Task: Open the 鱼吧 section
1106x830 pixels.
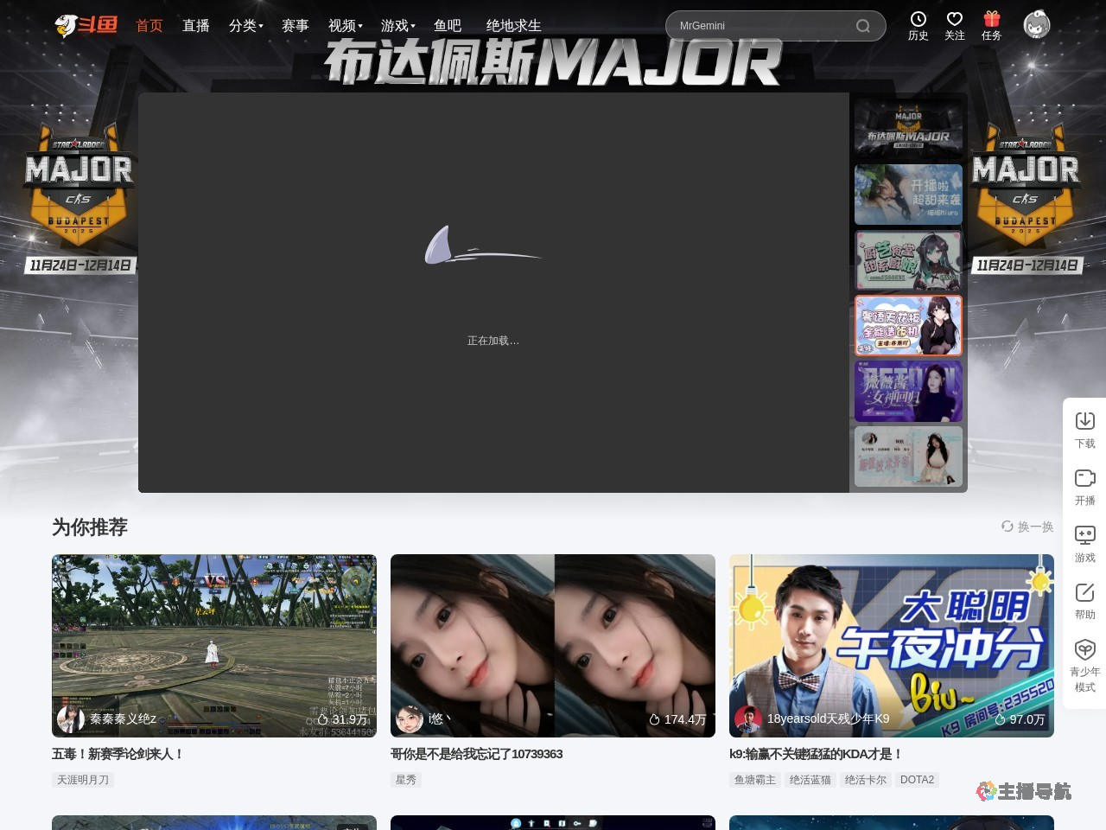Action: pos(448,26)
